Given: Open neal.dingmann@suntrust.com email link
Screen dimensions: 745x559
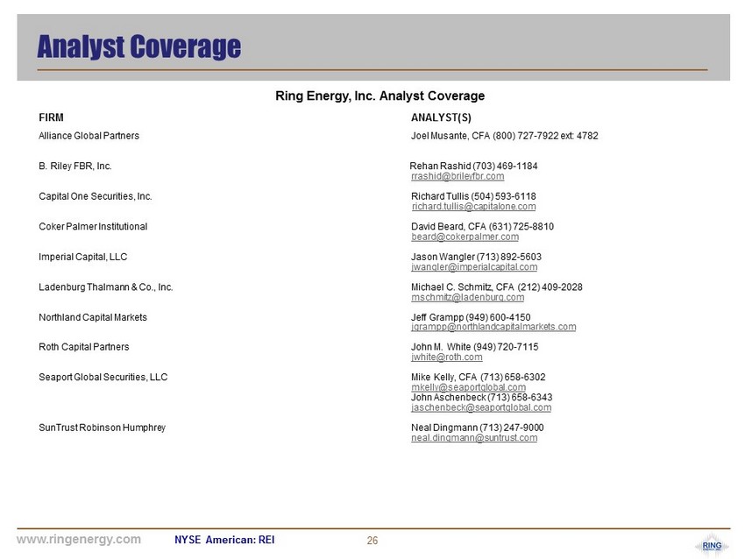Looking at the screenshot, I should (x=474, y=438).
